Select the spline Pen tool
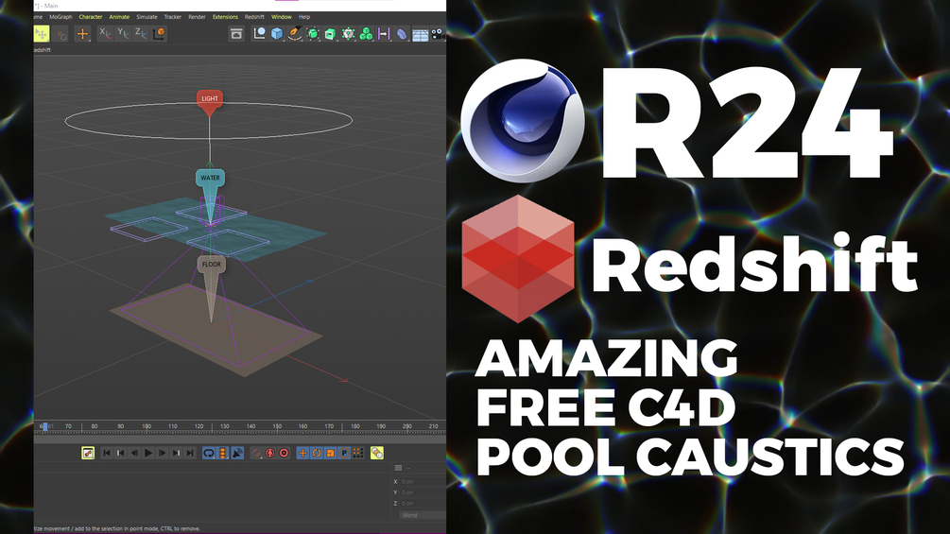This screenshot has height=534, width=950. (x=295, y=33)
